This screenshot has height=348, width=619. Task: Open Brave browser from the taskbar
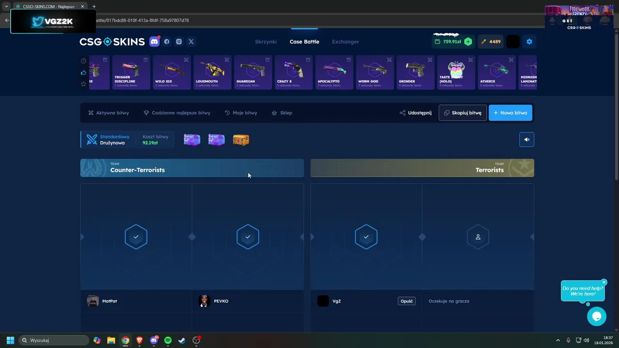tap(139, 340)
